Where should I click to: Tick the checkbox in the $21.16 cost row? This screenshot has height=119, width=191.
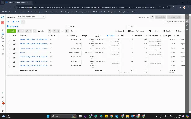tap(8, 49)
